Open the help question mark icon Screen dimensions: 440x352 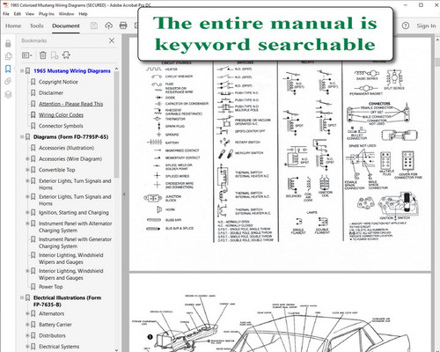click(x=406, y=26)
